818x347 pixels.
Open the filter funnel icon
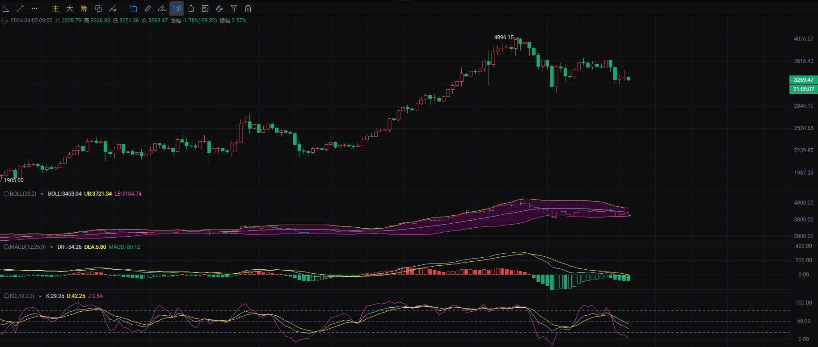(x=234, y=8)
